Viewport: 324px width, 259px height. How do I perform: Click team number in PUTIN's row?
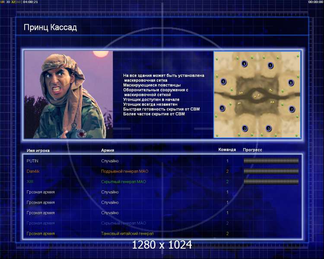pos(227,161)
